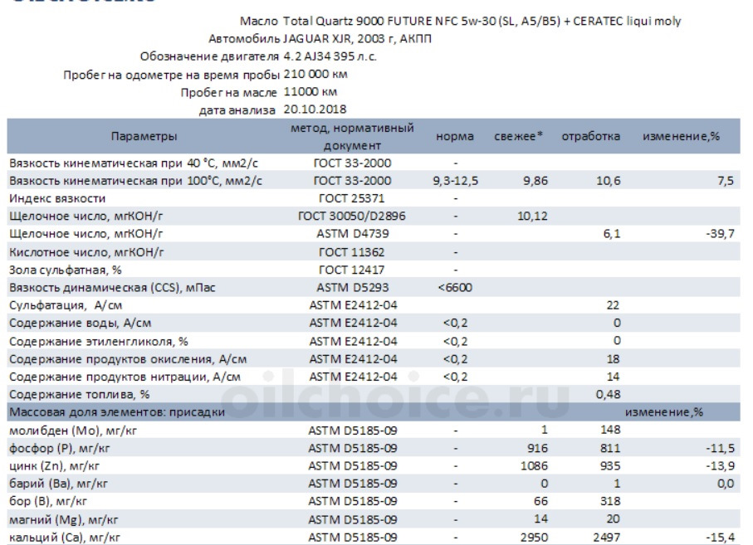This screenshot has width=753, height=545.
Task: Click calcium change '-15,4'
Action: 720,538
